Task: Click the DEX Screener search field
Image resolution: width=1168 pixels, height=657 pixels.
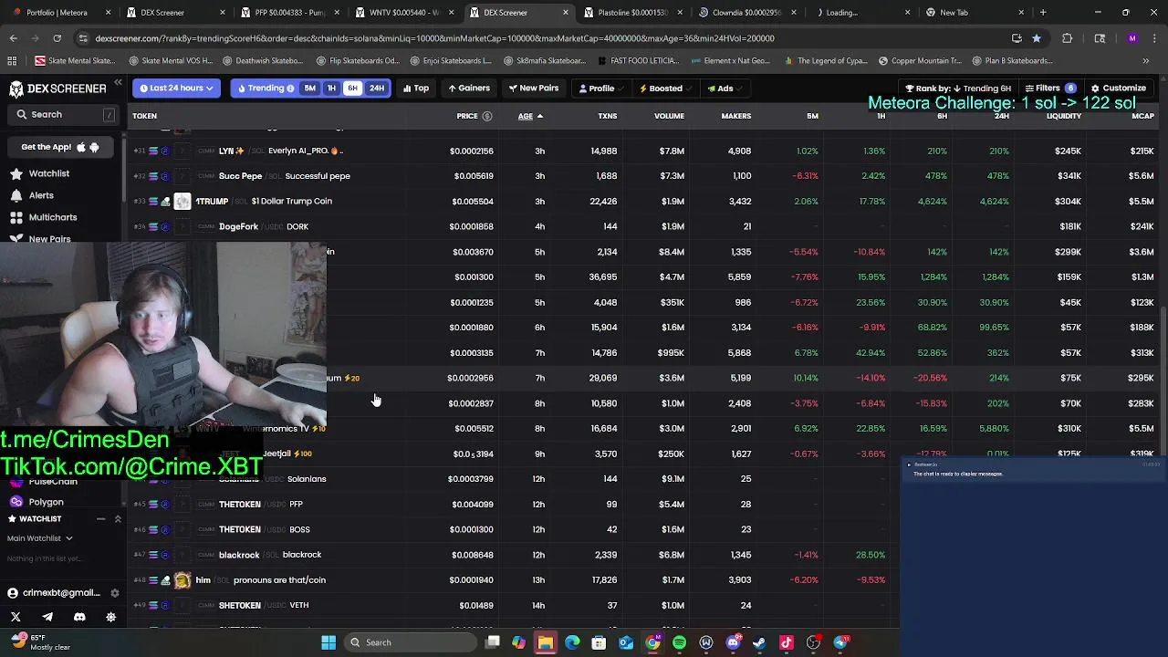Action: point(64,115)
